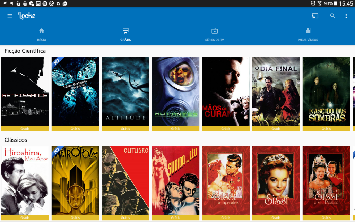The height and width of the screenshot is (222, 355).
Task: Open the Metropolis classic film poster
Action: pos(75,180)
